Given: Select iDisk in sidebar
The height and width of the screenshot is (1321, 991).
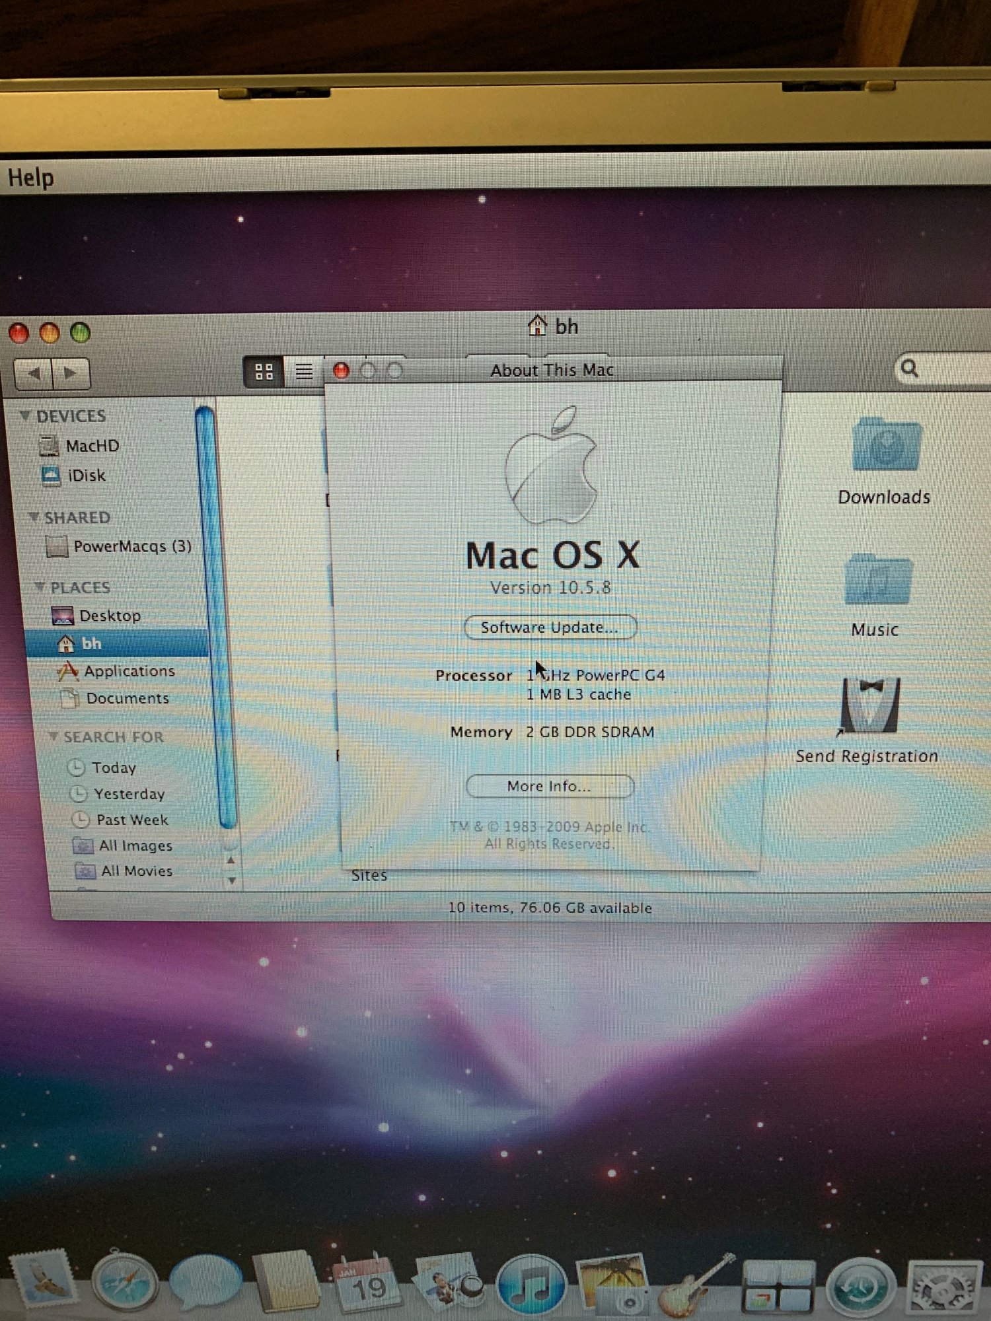Looking at the screenshot, I should point(73,475).
